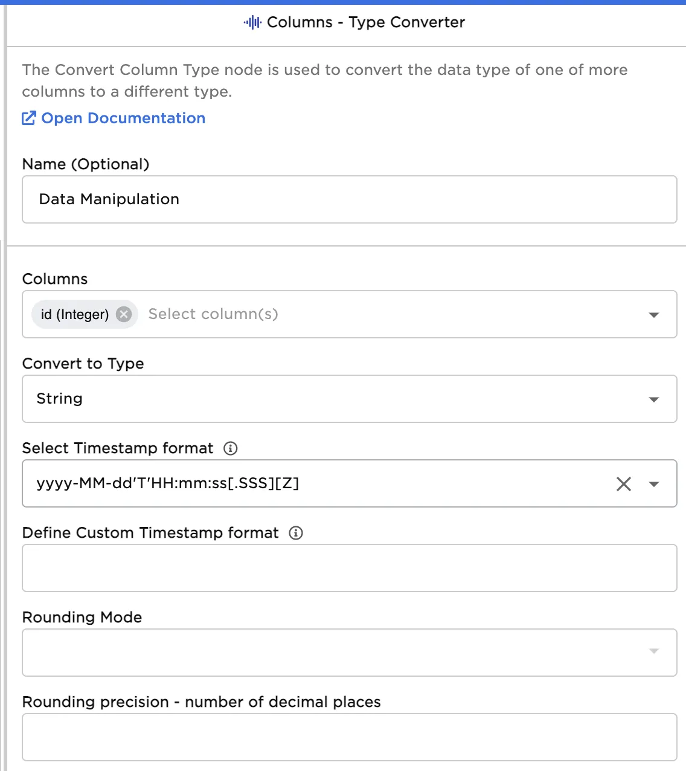686x771 pixels.
Task: Focus the Rounding precision decimal places input
Action: point(349,737)
